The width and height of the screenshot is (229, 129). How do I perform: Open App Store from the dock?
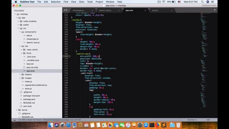click(146, 125)
